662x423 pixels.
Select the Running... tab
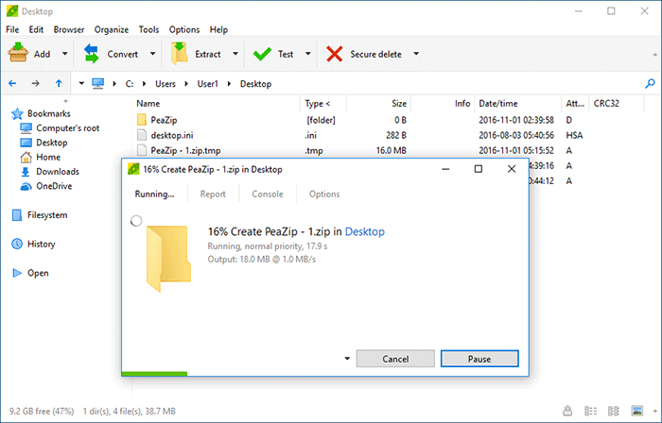click(154, 195)
